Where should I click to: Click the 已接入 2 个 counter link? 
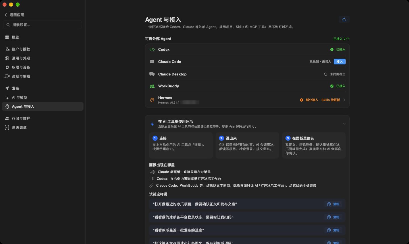[341, 39]
